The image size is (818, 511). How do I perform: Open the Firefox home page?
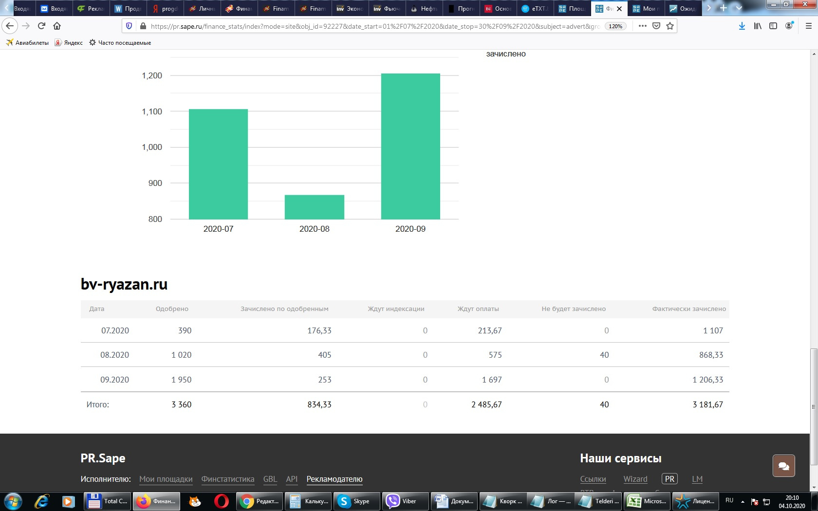coord(57,26)
